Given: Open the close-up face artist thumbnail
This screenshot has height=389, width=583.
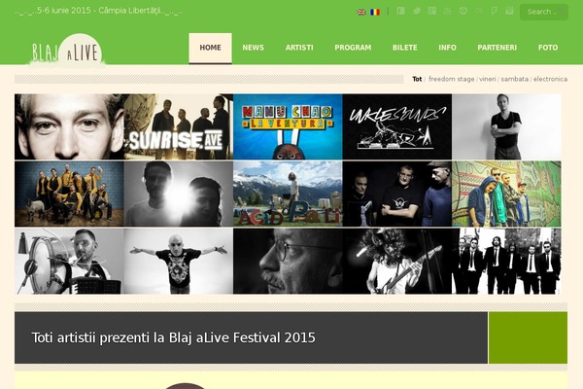Looking at the screenshot, I should (69, 126).
